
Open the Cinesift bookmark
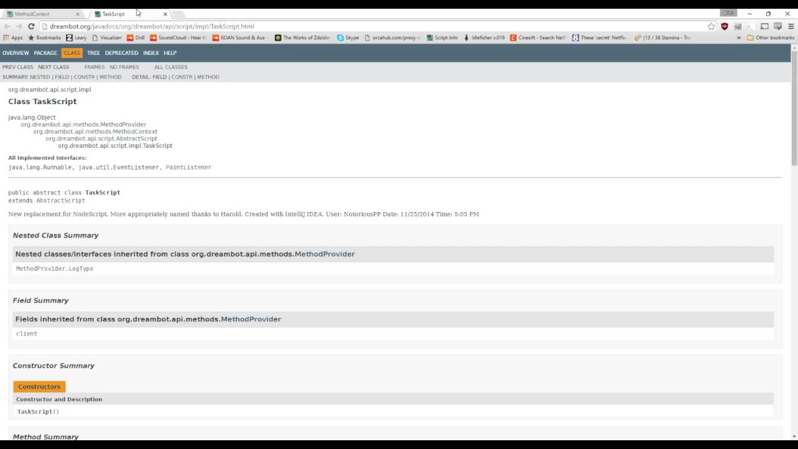[x=538, y=37]
